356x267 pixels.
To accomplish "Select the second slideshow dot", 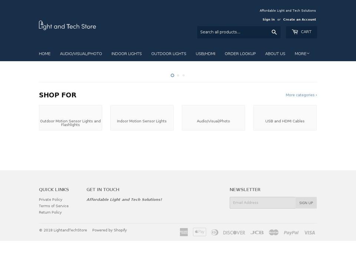I will pos(178,75).
